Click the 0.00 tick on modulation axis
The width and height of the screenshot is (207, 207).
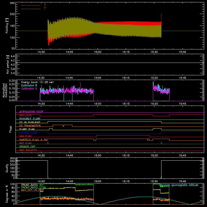click(x=12, y=100)
